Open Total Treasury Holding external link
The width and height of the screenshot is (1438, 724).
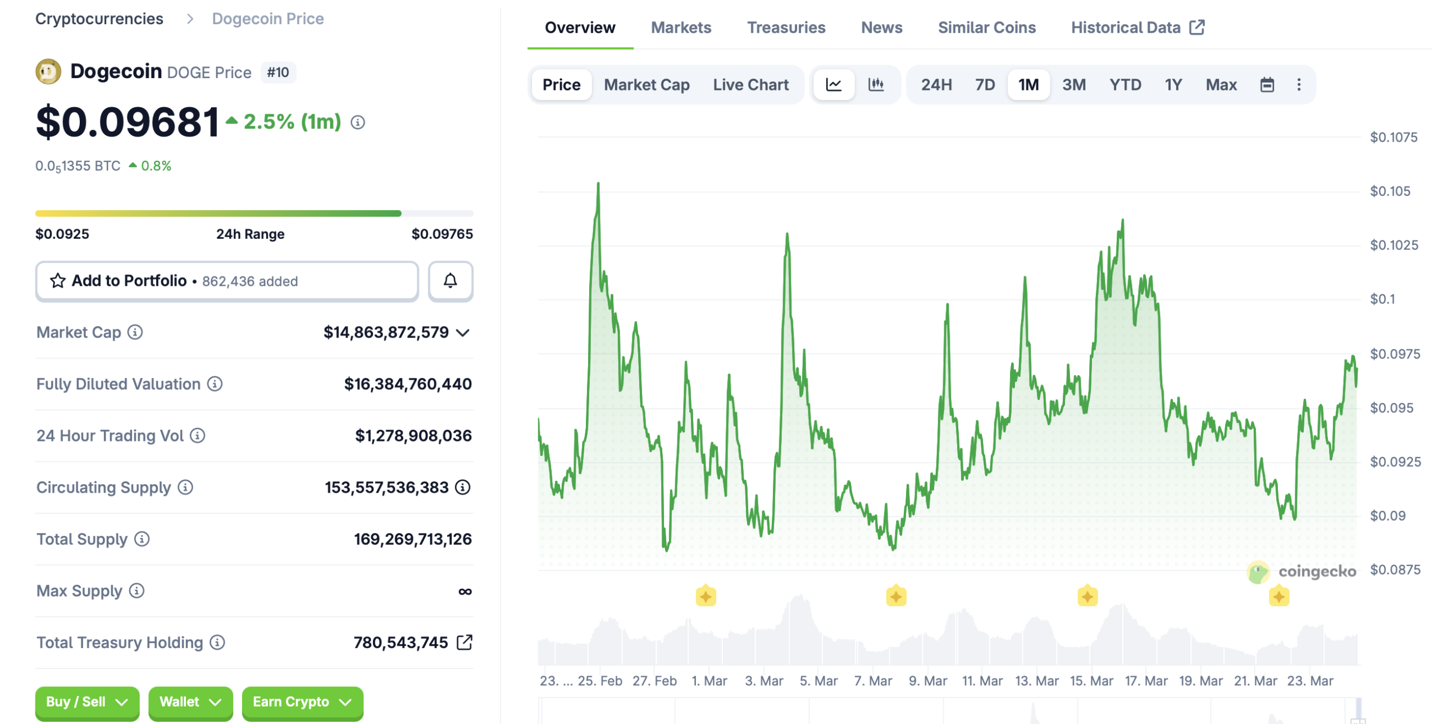tap(465, 642)
